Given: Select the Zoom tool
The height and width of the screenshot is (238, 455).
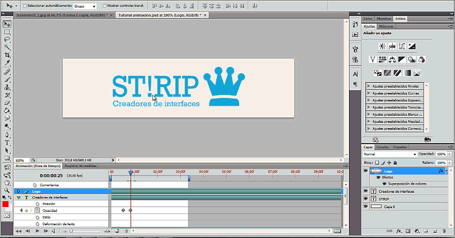Looking at the screenshot, I should pos(7,191).
